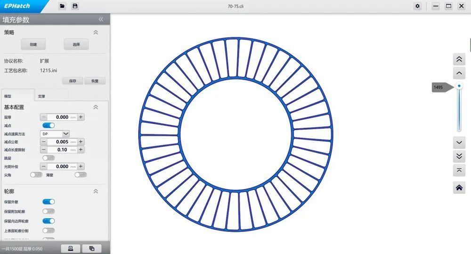471x254 pixels.
Task: Collapse the 基本配置 section
Action: (x=96, y=107)
